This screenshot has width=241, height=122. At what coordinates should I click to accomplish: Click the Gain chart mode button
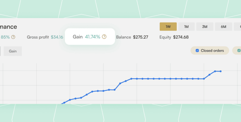[13, 51]
